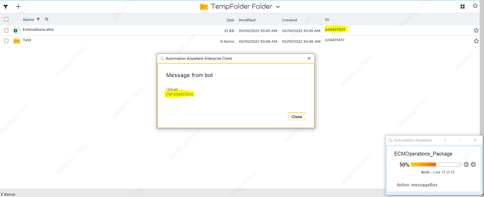Screen dimensions: 484x197
Task: Sort by the Modified column header
Action: point(247,20)
